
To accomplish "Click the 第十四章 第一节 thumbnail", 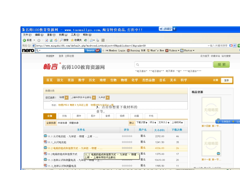I will click(x=211, y=110).
